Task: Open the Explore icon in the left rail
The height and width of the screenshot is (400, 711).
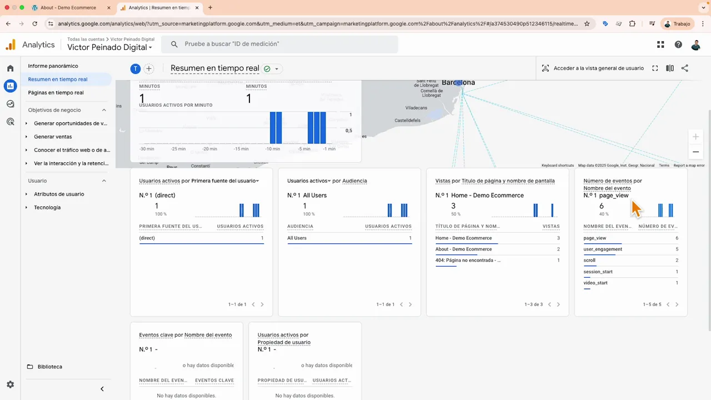Action: point(10,104)
